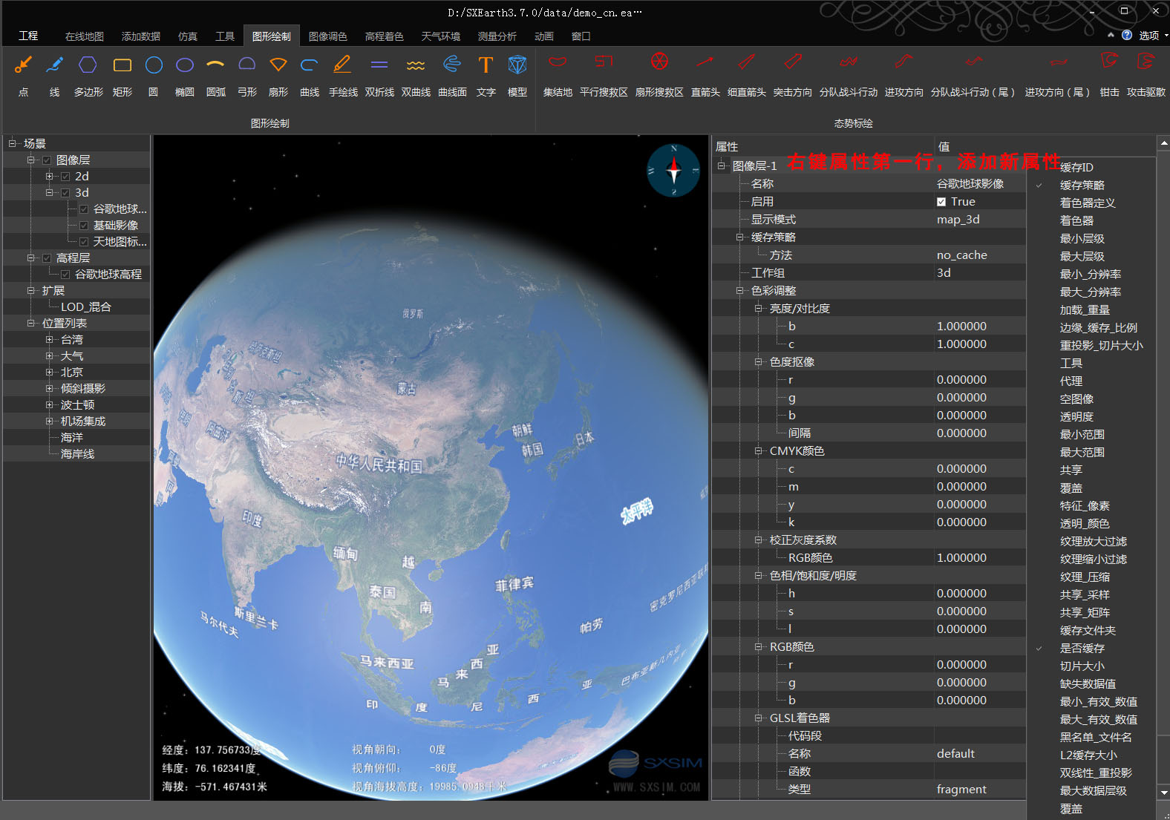This screenshot has width=1170, height=820.
Task: Collapse the 场景 root node
Action: coord(13,143)
